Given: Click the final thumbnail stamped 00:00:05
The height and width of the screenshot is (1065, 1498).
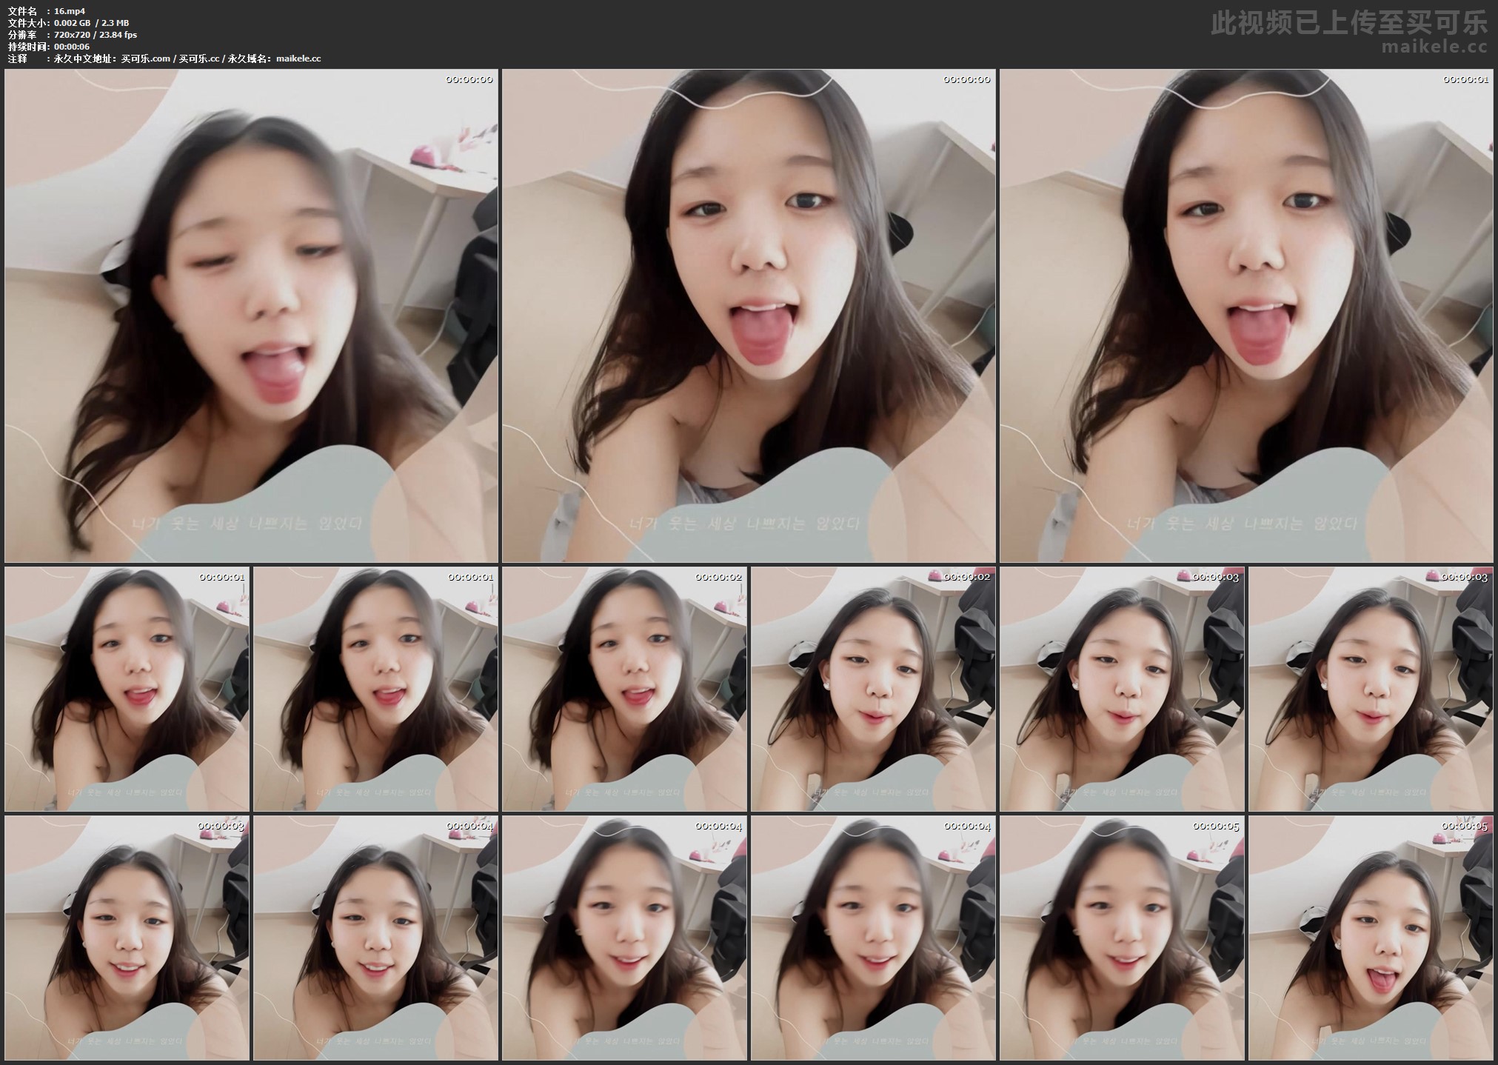Looking at the screenshot, I should click(1371, 938).
